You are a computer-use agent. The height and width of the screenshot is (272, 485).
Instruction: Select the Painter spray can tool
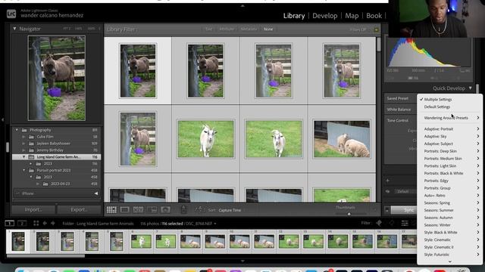(183, 209)
